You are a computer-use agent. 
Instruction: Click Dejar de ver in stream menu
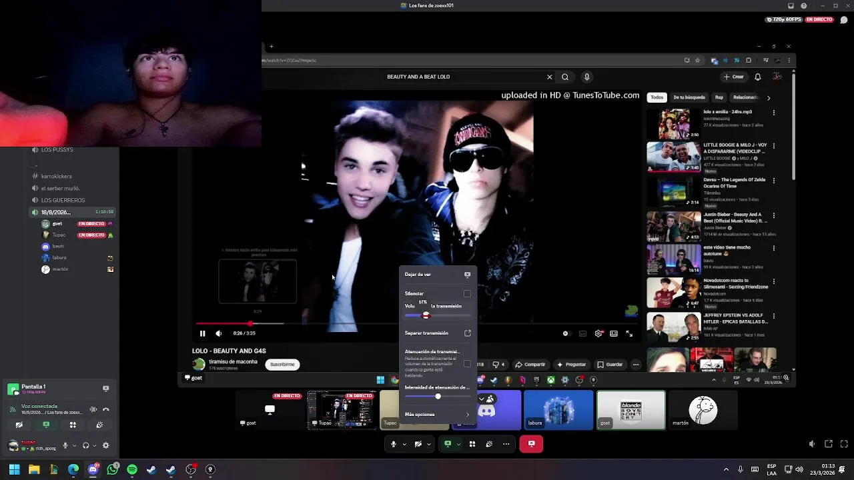coord(437,274)
